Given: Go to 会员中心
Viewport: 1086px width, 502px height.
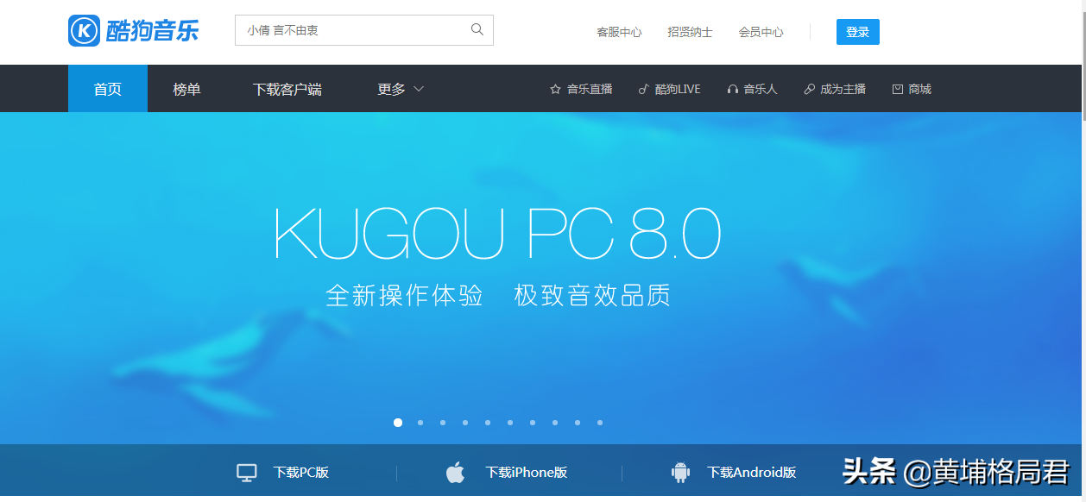Looking at the screenshot, I should (761, 32).
